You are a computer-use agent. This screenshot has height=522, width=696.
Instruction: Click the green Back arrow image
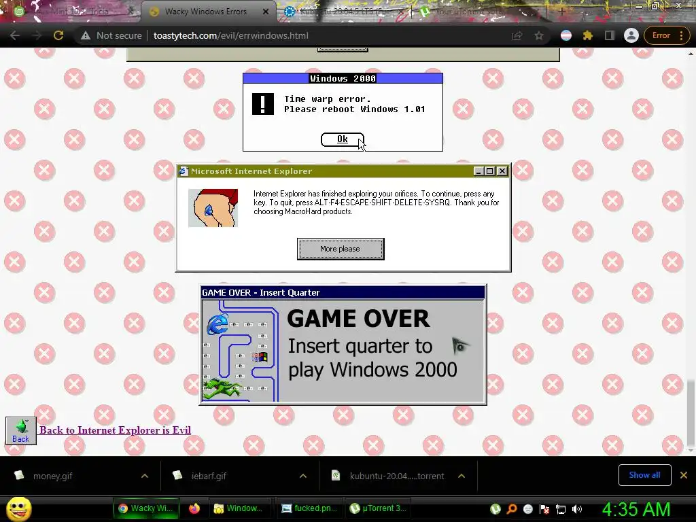[21, 430]
